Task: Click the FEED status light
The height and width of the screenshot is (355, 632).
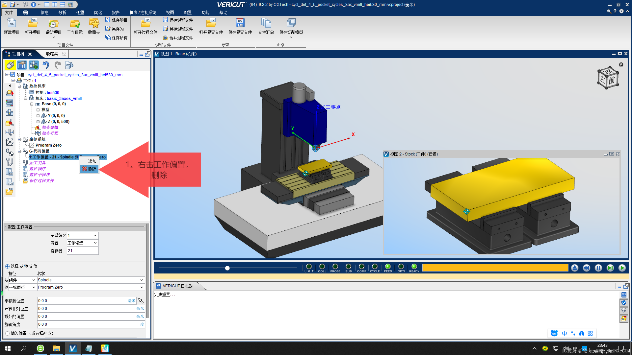Action: click(x=388, y=267)
